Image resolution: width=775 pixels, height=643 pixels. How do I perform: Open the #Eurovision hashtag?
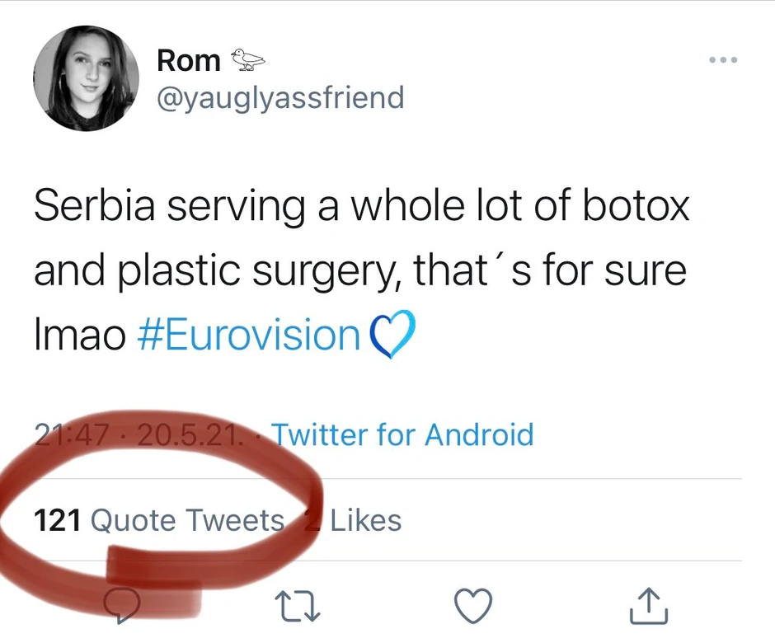click(x=247, y=336)
